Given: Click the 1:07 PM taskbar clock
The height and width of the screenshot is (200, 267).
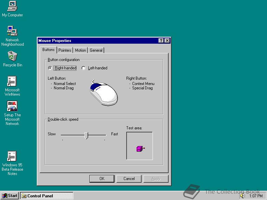Looking at the screenshot, I should pyautogui.click(x=256, y=196).
